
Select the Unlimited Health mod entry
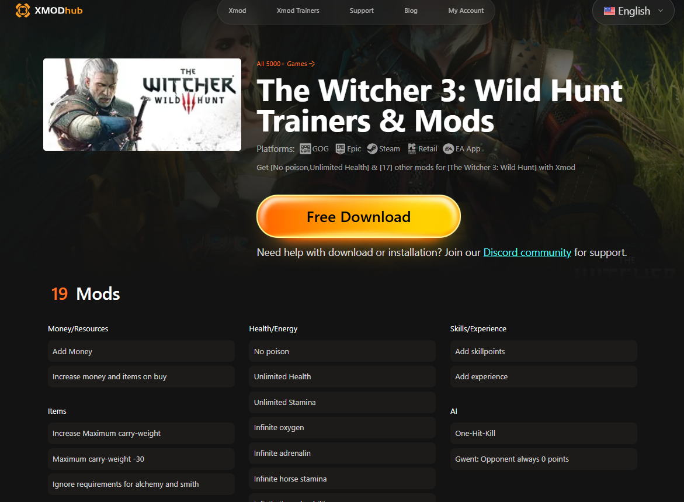point(342,377)
